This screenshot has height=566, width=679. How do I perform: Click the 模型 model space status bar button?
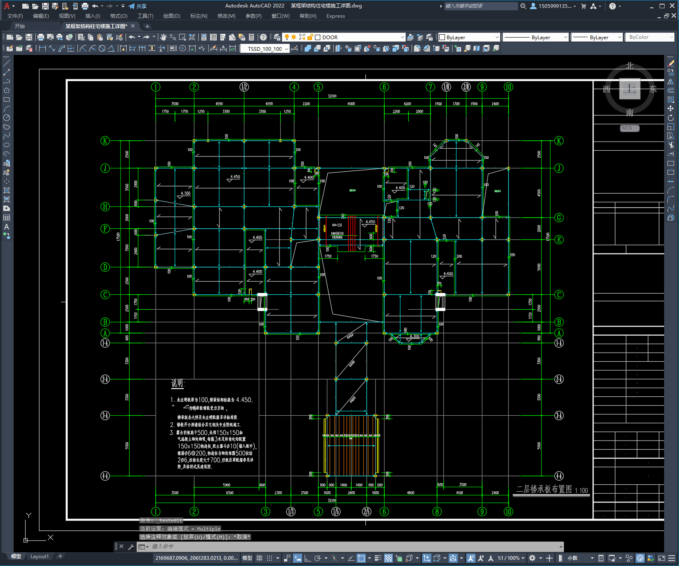pos(247,558)
